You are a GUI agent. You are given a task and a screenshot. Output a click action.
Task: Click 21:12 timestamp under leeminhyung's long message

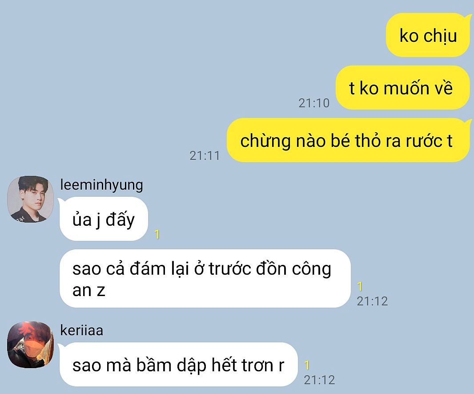pyautogui.click(x=372, y=301)
